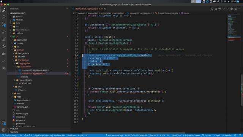The width and height of the screenshot is (243, 137).
Task: Change file encoding UTF-8
Action: coord(163,135)
